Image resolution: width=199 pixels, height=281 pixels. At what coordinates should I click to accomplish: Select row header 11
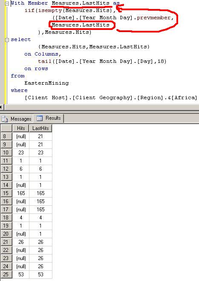click(6, 161)
